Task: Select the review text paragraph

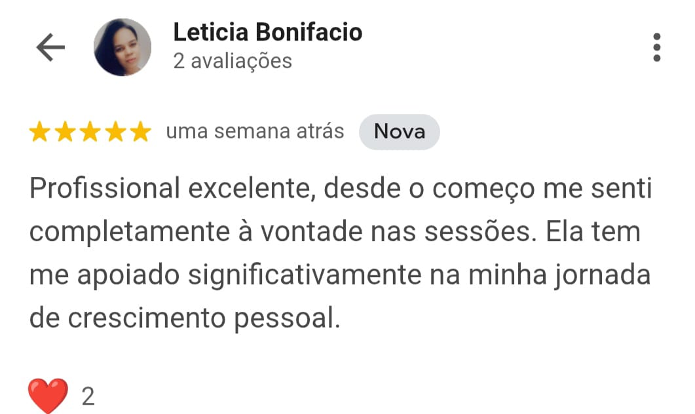Action: pyautogui.click(x=341, y=252)
